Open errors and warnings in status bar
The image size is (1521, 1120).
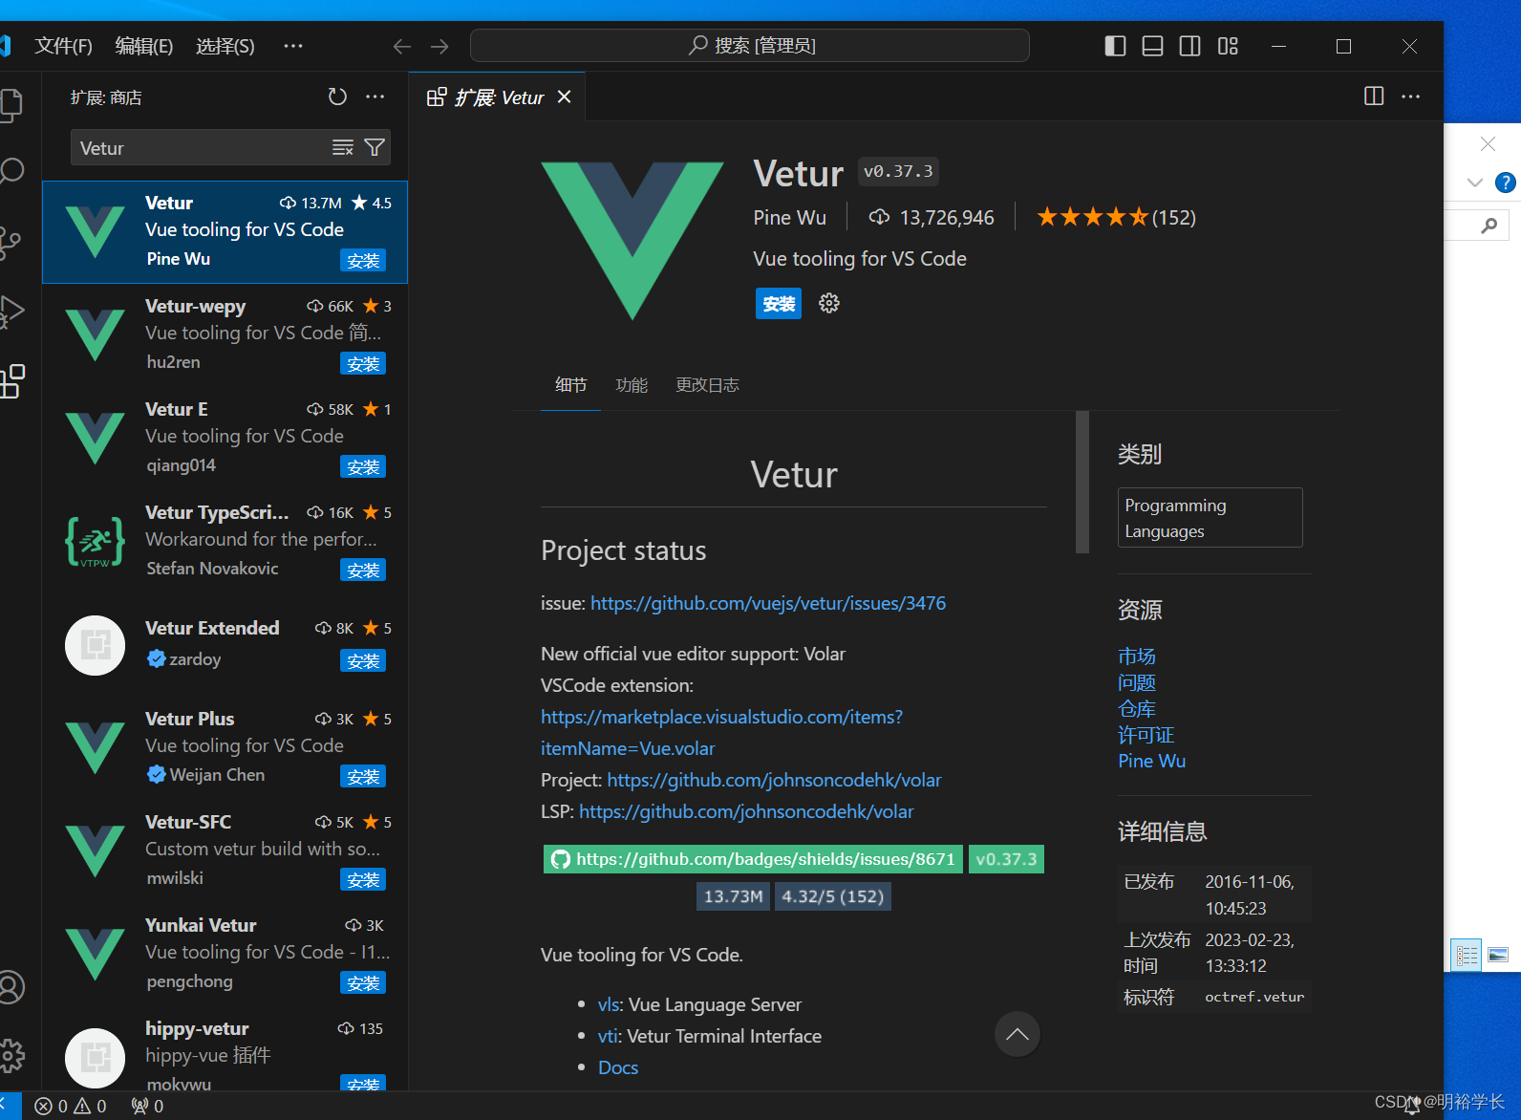point(71,1106)
